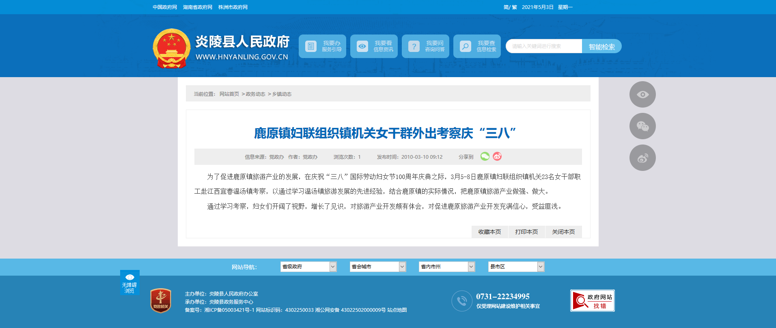Open the gray WeChat circle in sidebar
The width and height of the screenshot is (776, 328).
642,126
